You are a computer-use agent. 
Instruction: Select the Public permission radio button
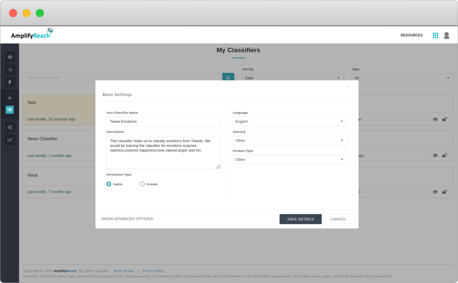109,184
